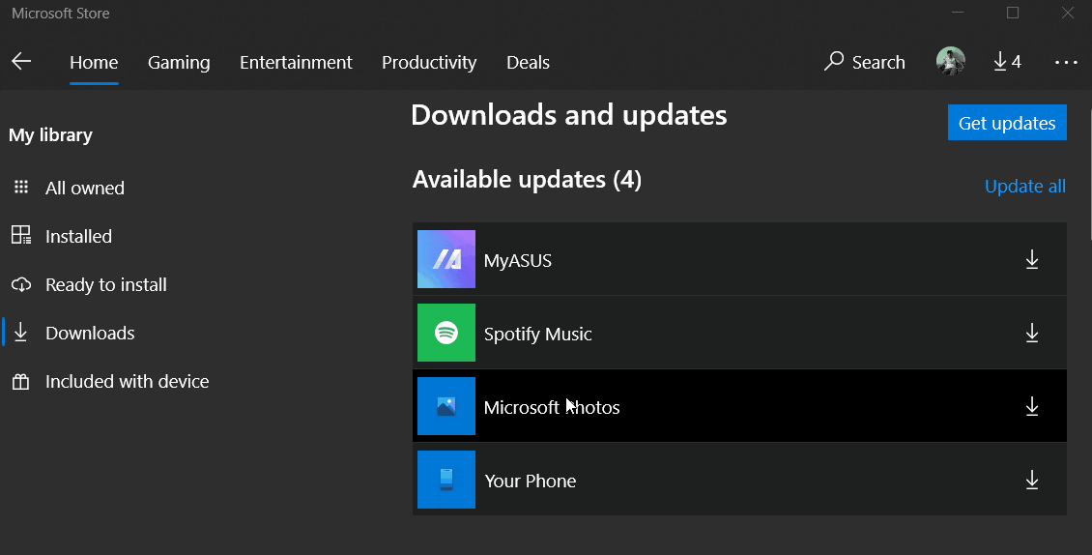
Task: Click the Spotify Music app logo
Action: (445, 333)
